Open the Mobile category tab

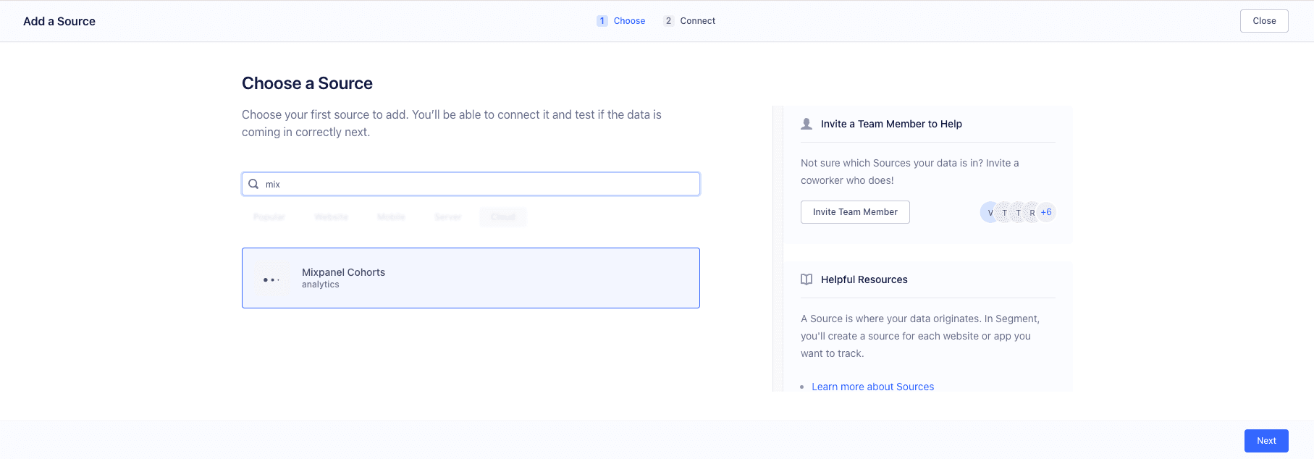[x=391, y=217]
